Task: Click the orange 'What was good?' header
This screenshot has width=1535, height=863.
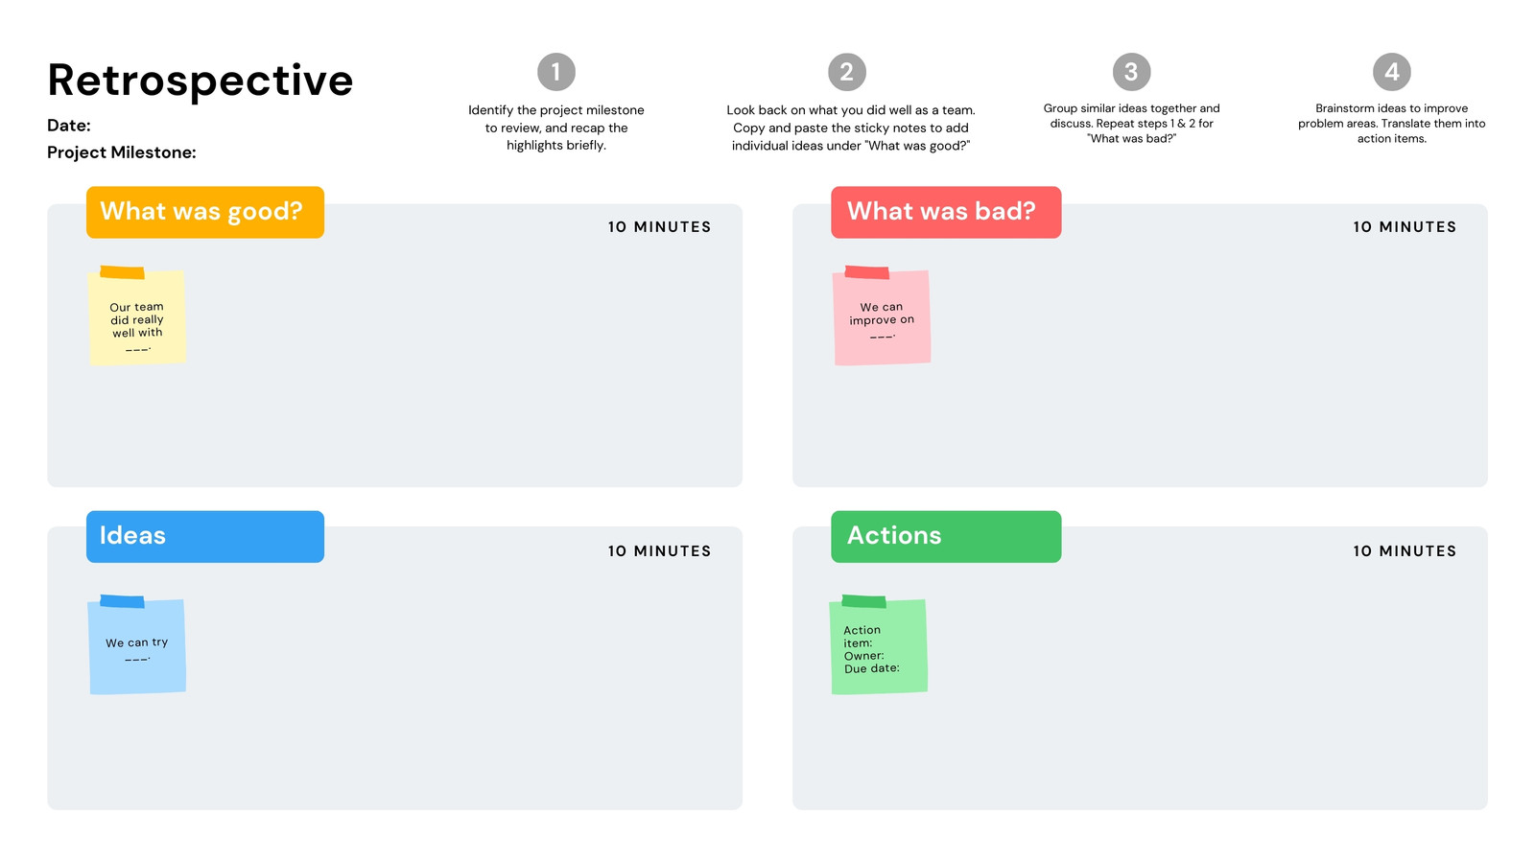Action: [205, 212]
